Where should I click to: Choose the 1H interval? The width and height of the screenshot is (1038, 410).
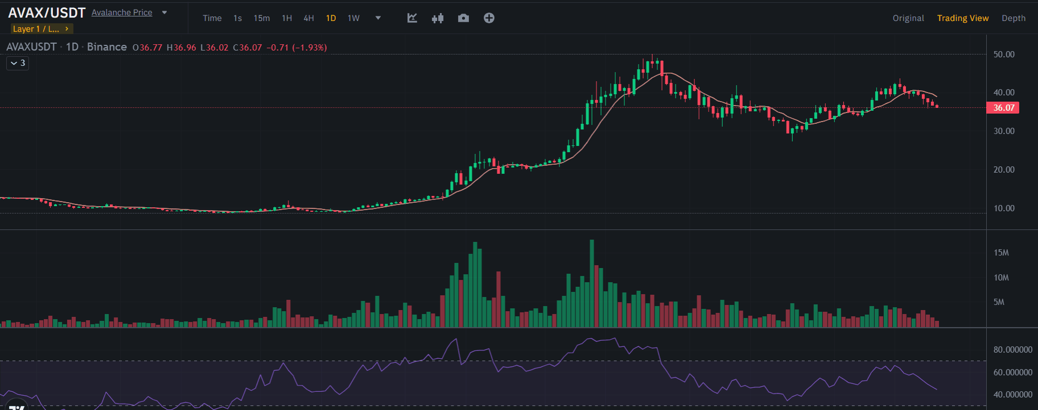pyautogui.click(x=287, y=18)
